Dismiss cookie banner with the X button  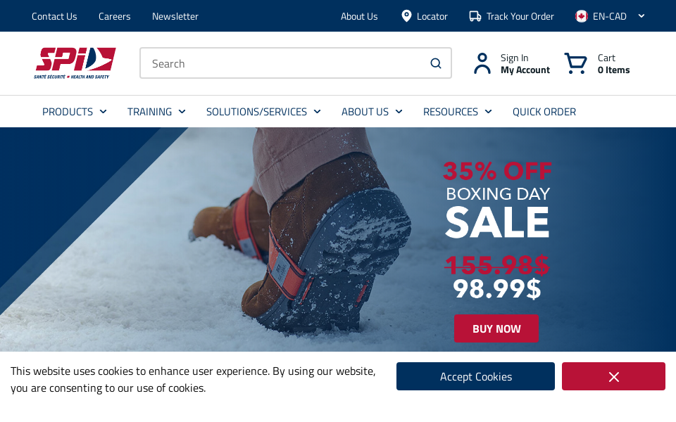613,376
